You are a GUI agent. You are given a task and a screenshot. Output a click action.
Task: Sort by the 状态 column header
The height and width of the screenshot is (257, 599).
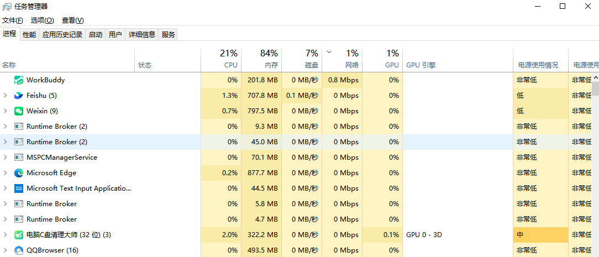point(167,60)
